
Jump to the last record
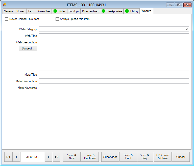[x=57, y=157]
